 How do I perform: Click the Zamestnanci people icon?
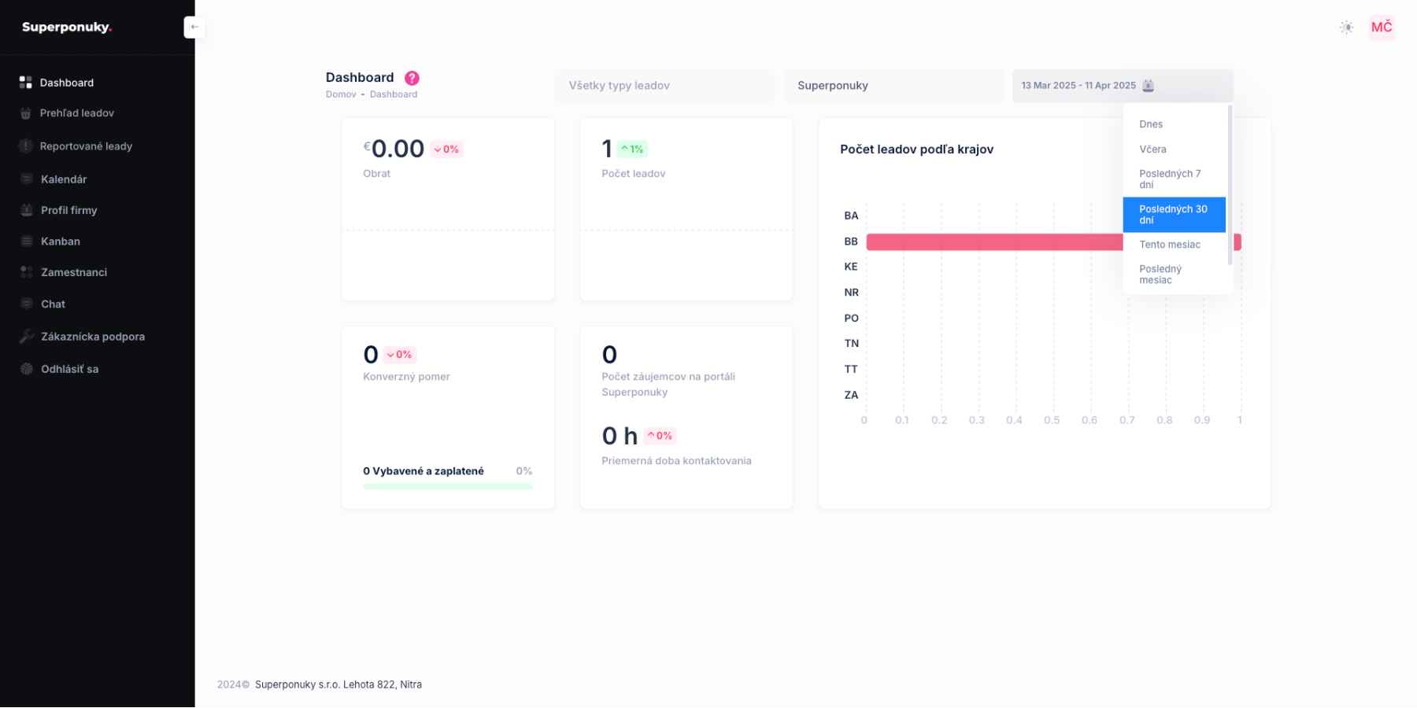pos(27,272)
